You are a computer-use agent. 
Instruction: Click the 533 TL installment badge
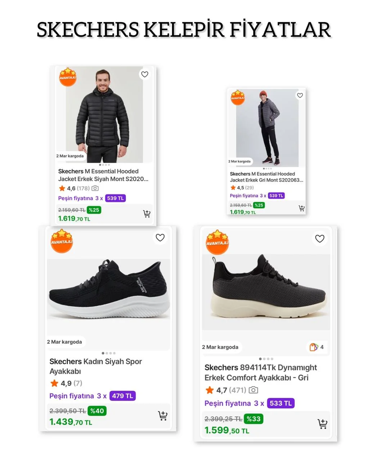point(281,403)
